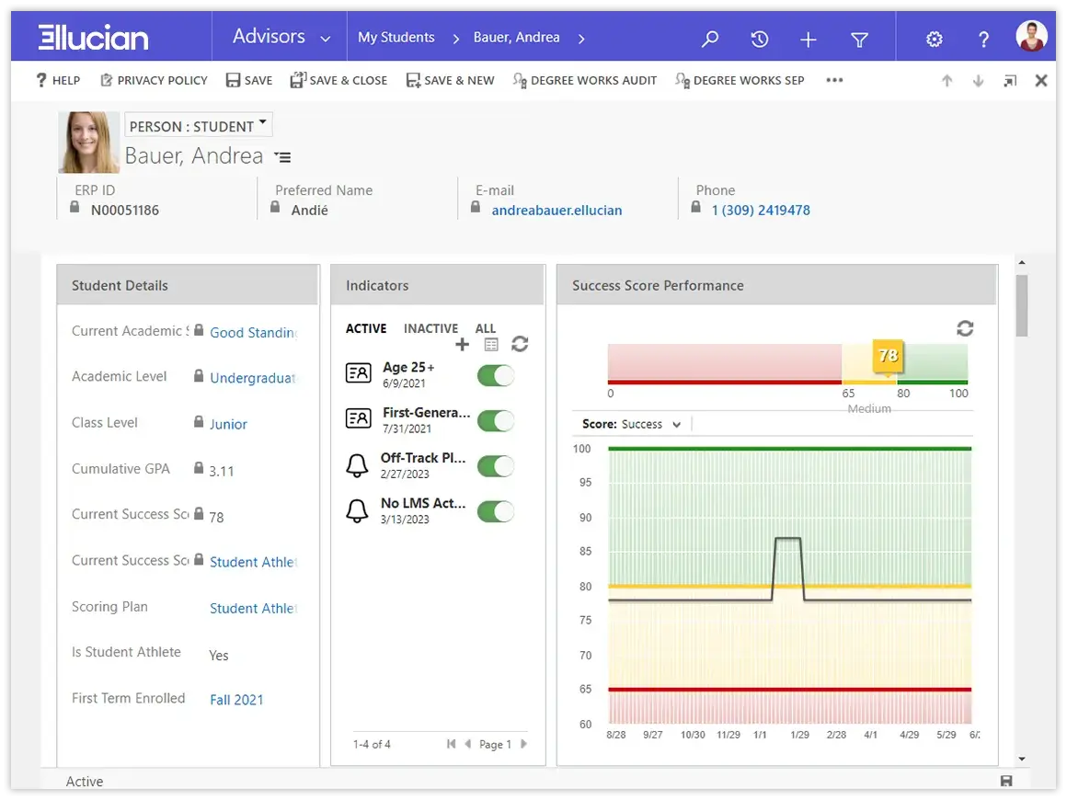Click the Save & Close button
The image size is (1067, 800).
pos(338,80)
